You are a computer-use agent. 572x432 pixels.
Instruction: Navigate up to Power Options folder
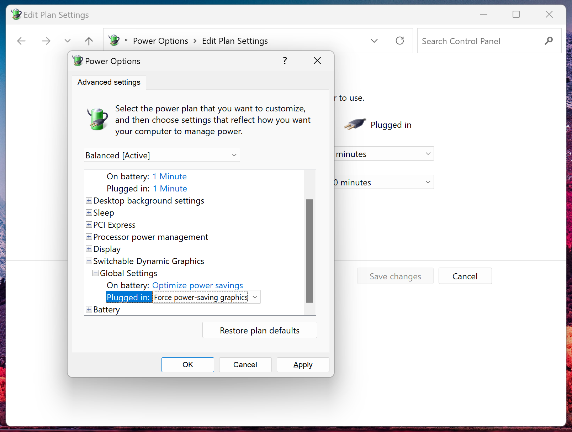[89, 41]
